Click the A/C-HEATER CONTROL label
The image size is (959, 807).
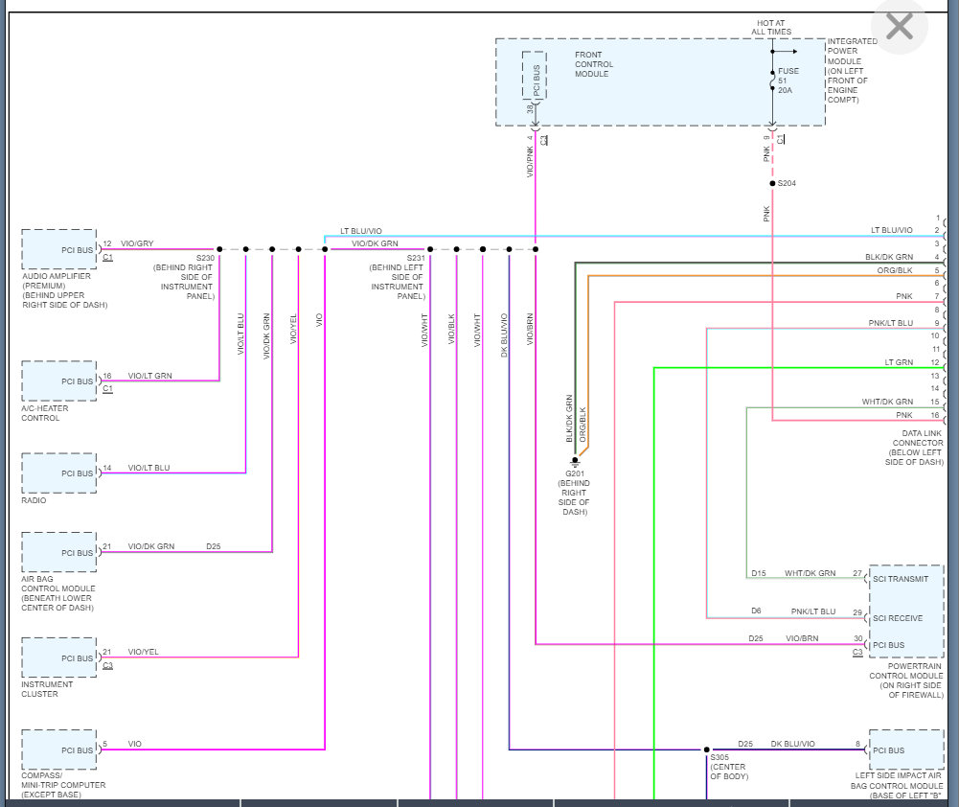point(45,413)
